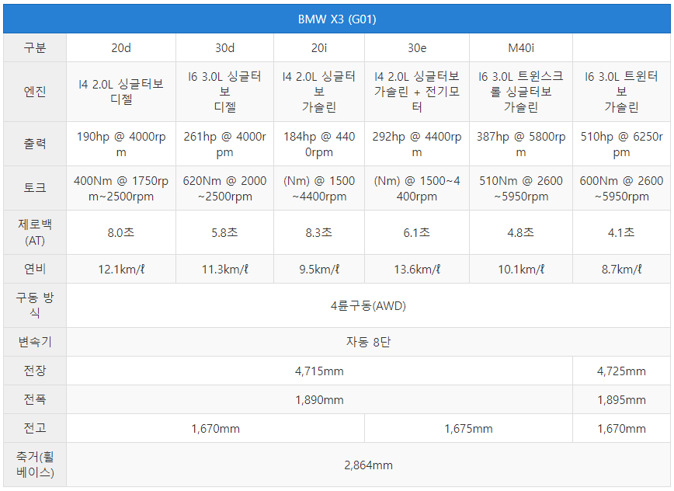Click the 전장 row label
674x491 pixels.
click(x=35, y=371)
